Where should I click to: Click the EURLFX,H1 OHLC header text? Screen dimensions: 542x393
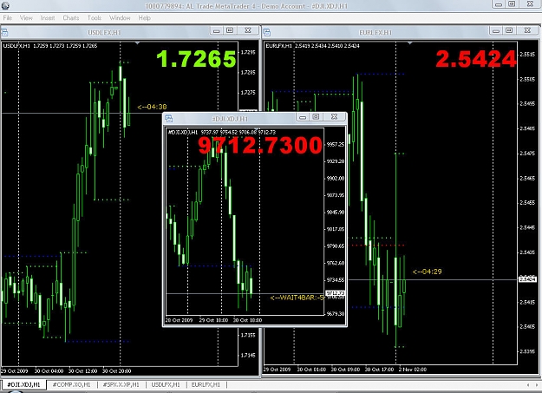(313, 46)
